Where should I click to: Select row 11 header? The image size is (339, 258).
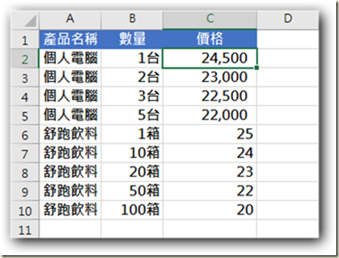pos(25,229)
